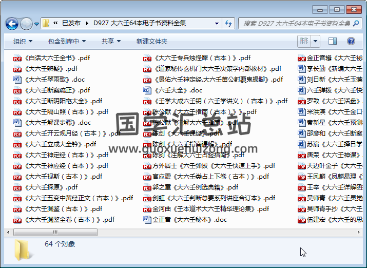The height and width of the screenshot is (268, 367).
Task: Open the recent pages dropdown arrow
Action: tap(36, 24)
